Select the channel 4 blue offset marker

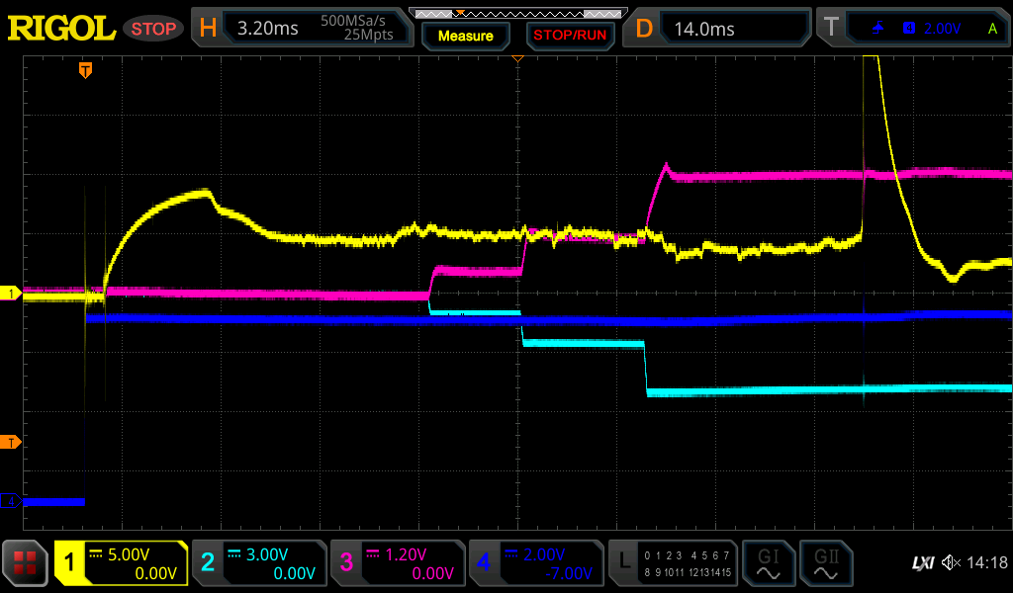[11, 502]
